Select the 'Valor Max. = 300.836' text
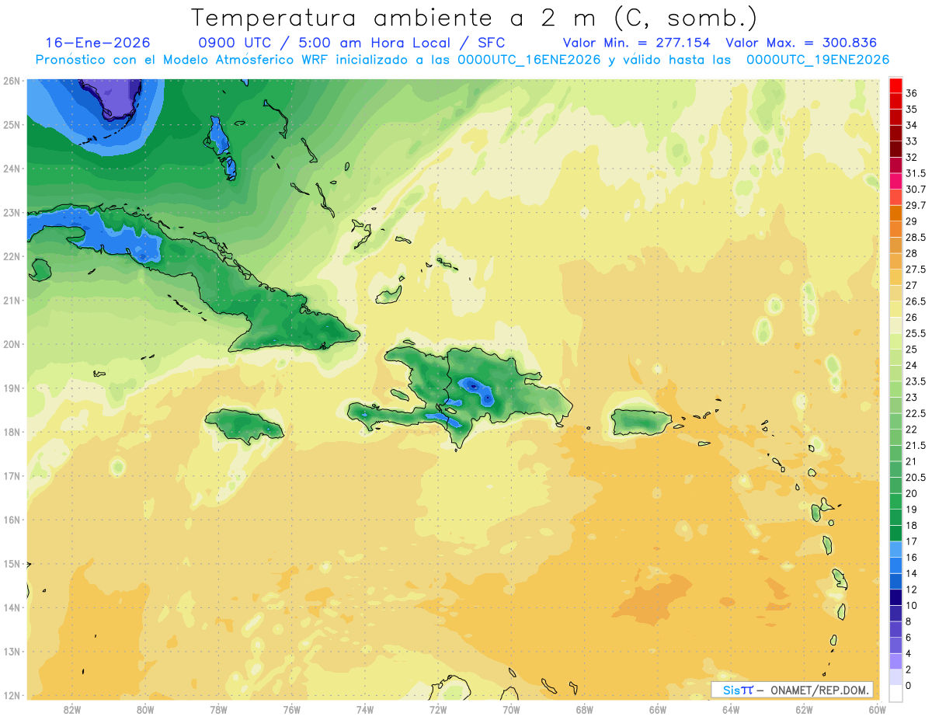Screen dimensions: 932x720 tap(802, 43)
